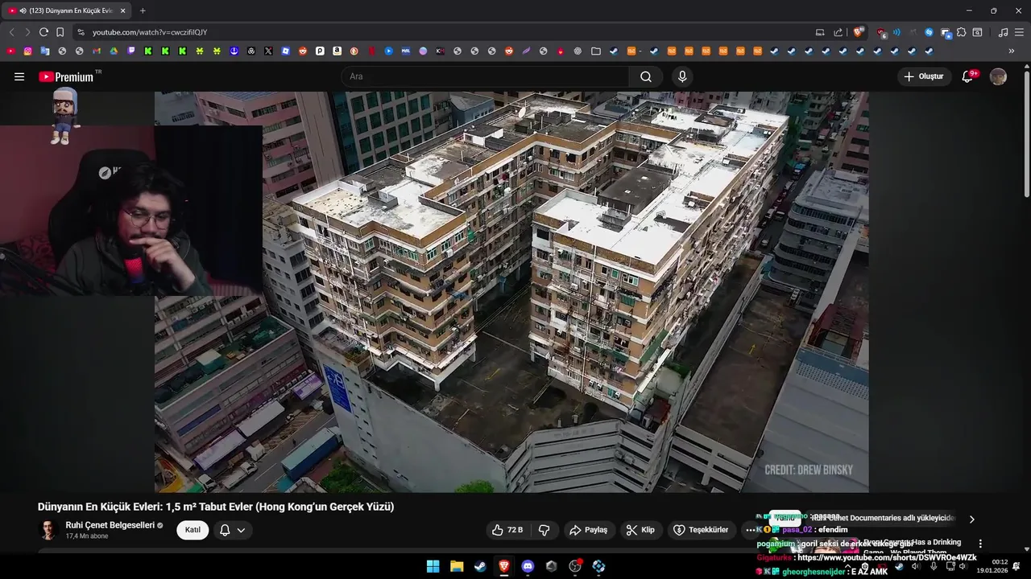This screenshot has height=579, width=1031.
Task: Open the Gmail bookmark
Action: pos(96,51)
